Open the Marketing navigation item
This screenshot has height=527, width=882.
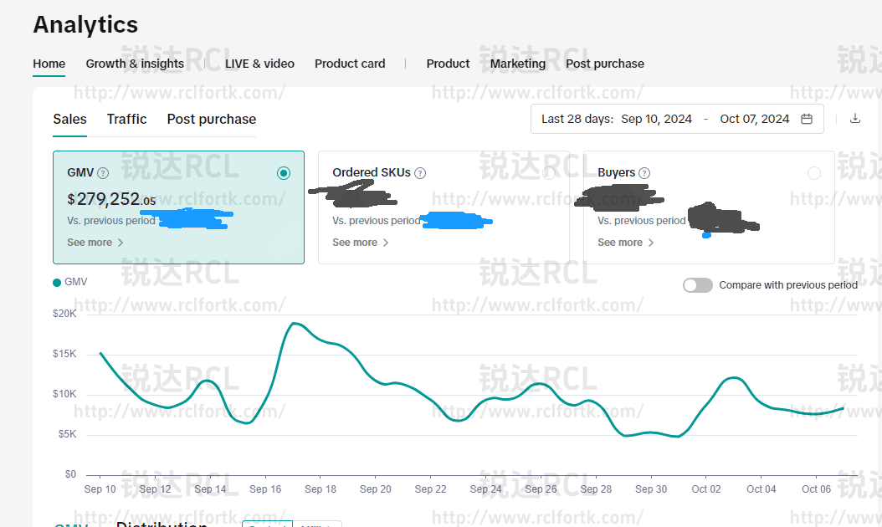pyautogui.click(x=518, y=63)
